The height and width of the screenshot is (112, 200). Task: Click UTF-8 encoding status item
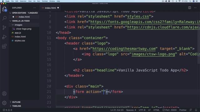click(142, 110)
